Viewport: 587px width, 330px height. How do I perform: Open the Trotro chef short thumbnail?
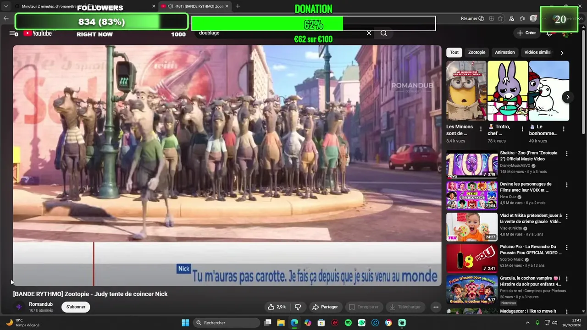508,91
